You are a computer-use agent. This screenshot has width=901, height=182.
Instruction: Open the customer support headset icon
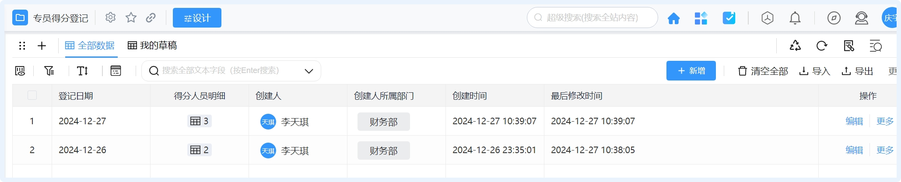pyautogui.click(x=861, y=18)
